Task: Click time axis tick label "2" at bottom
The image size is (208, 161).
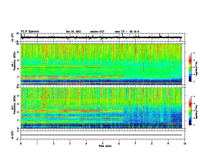Action: pyautogui.click(x=54, y=144)
